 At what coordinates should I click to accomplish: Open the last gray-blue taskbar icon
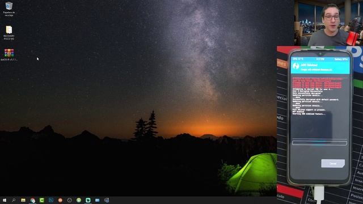pyautogui.click(x=107, y=200)
